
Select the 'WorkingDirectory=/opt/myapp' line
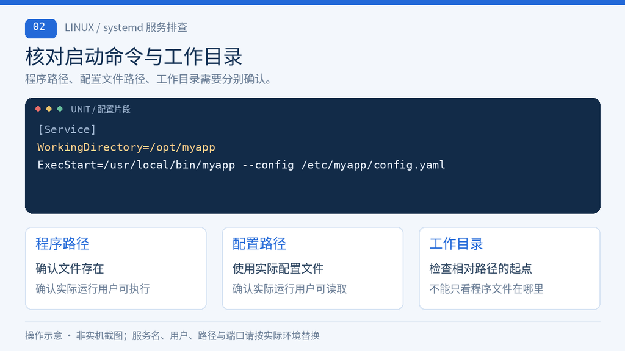tap(126, 147)
